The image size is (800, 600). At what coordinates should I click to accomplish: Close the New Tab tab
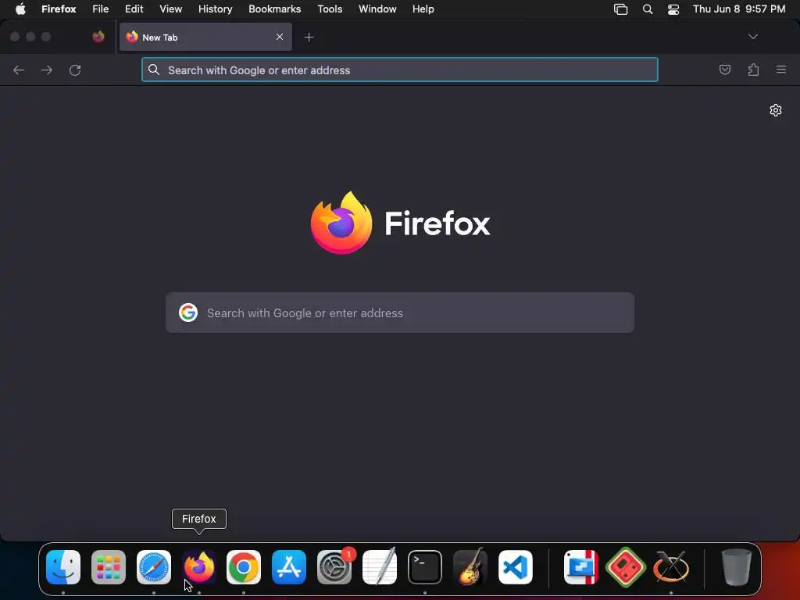[x=280, y=37]
